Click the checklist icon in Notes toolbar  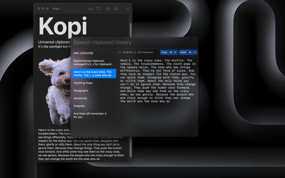(99, 9)
